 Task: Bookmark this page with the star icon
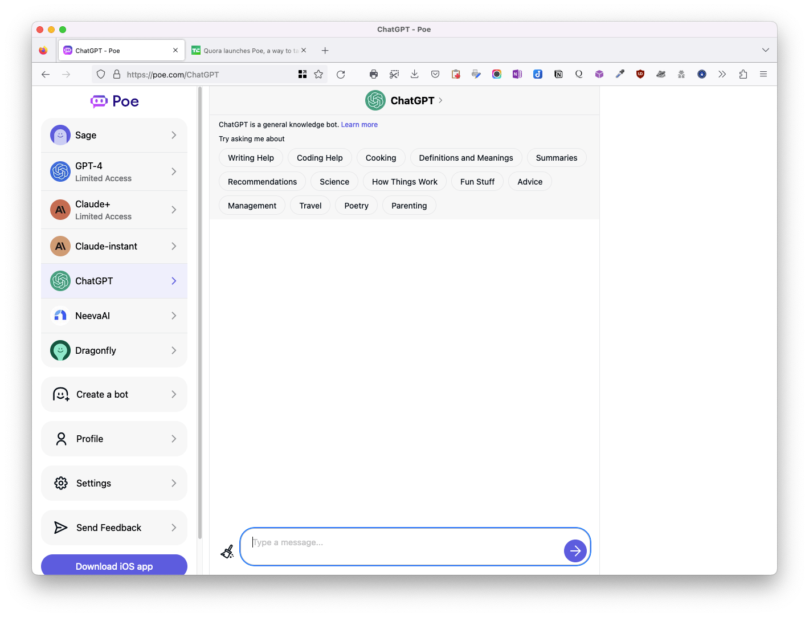coord(318,75)
